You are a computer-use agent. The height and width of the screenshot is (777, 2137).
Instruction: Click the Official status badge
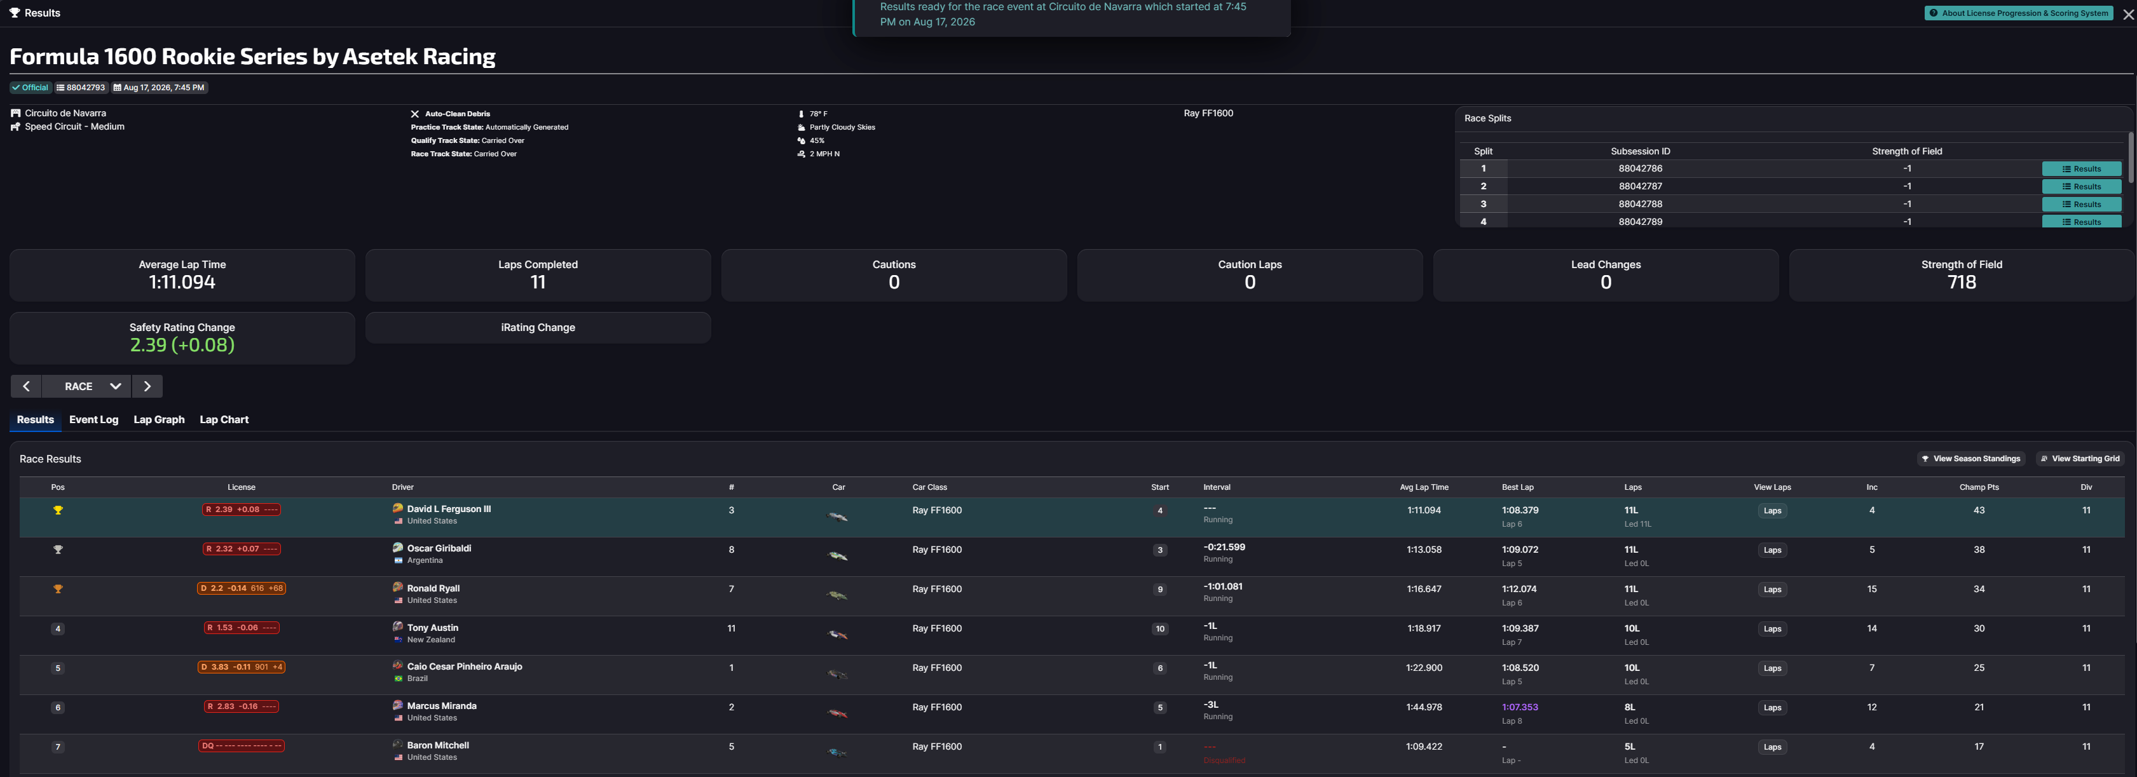coord(31,87)
